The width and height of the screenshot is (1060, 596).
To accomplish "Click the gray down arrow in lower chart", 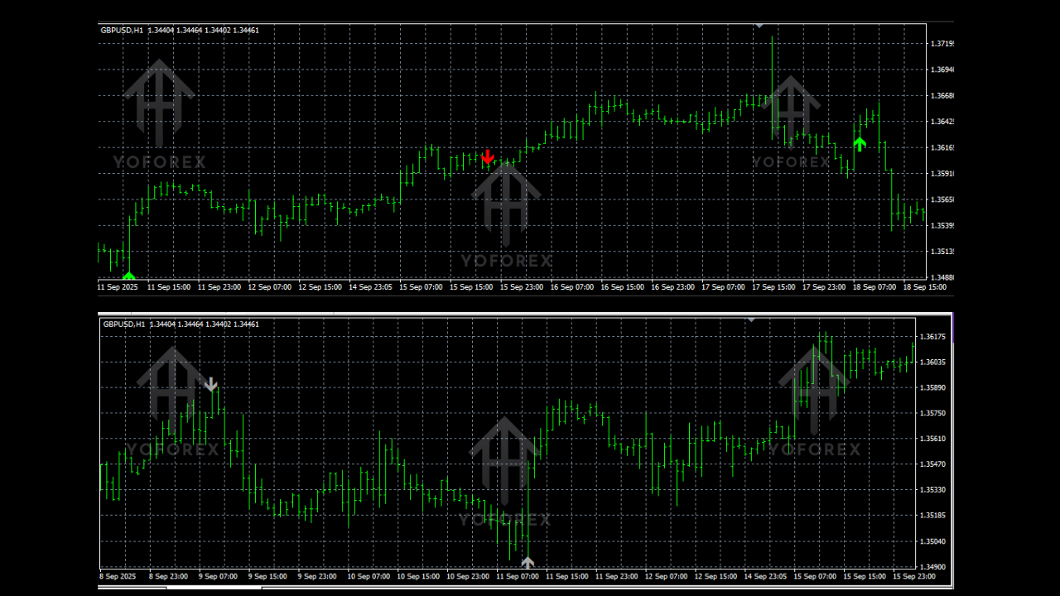I will point(211,384).
